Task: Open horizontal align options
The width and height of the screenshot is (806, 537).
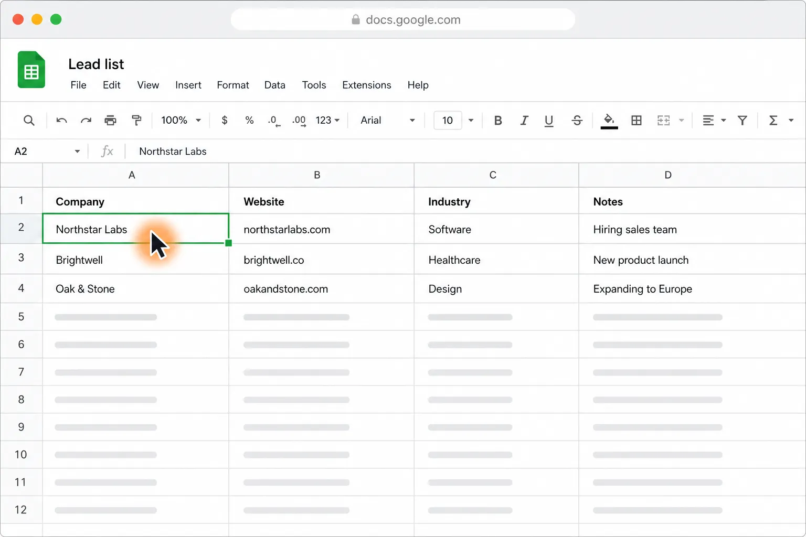Action: (708, 121)
